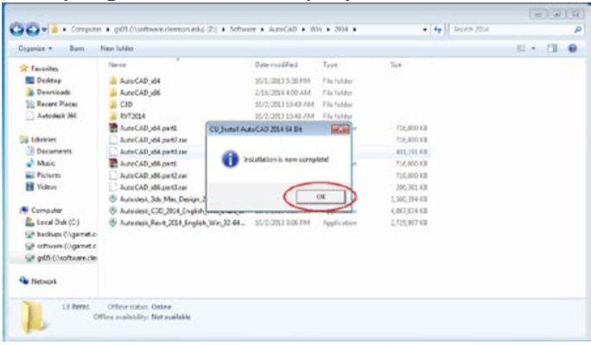
Task: Open Recent Places in the navigation pane
Action: click(x=57, y=103)
